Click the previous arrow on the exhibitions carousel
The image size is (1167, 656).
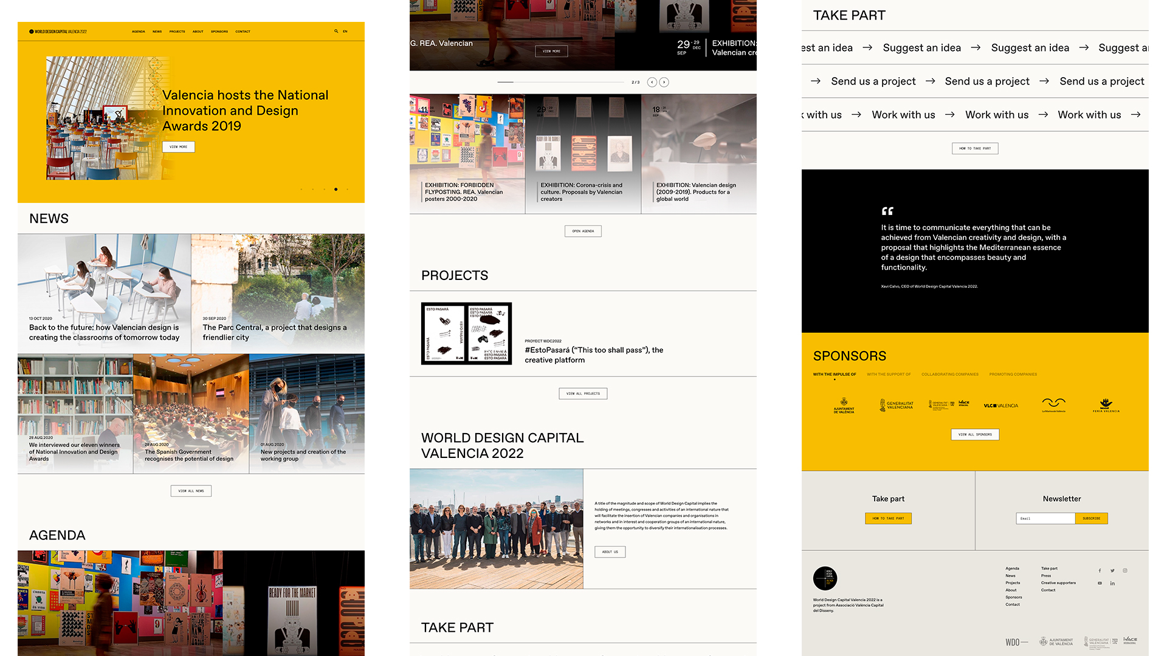652,81
